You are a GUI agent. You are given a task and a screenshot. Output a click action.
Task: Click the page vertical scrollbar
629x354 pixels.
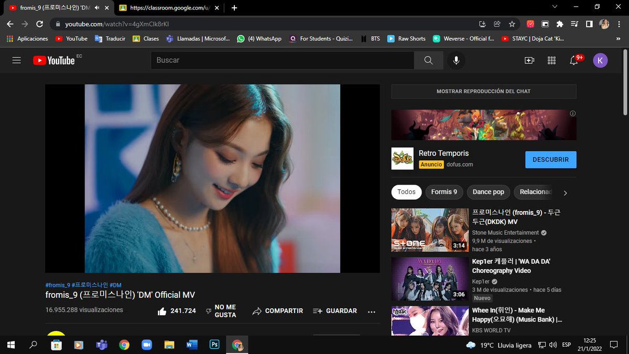point(625,82)
